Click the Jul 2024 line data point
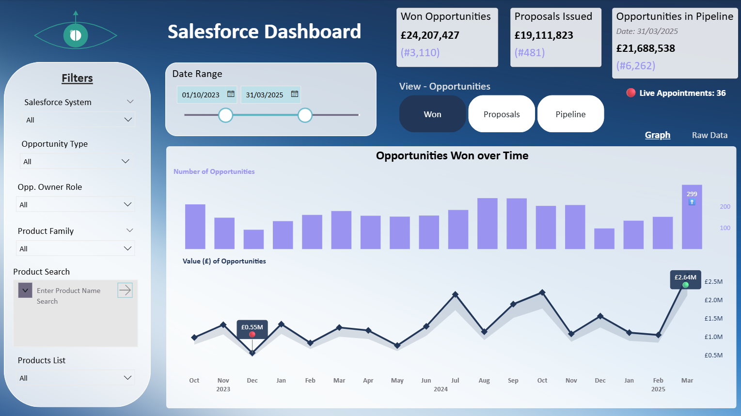This screenshot has width=741, height=416. 455,294
